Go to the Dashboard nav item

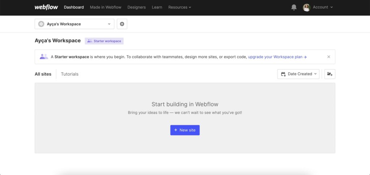[x=74, y=7]
